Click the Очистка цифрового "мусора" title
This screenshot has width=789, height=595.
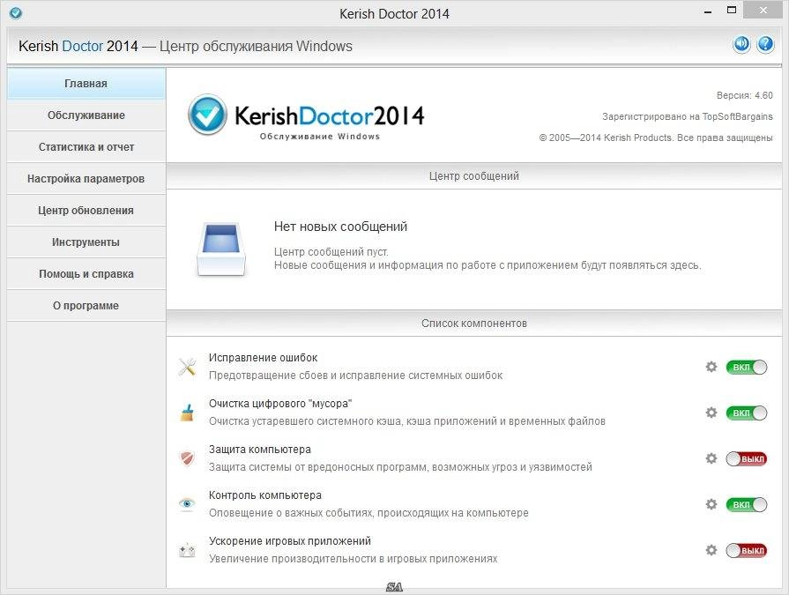[280, 404]
